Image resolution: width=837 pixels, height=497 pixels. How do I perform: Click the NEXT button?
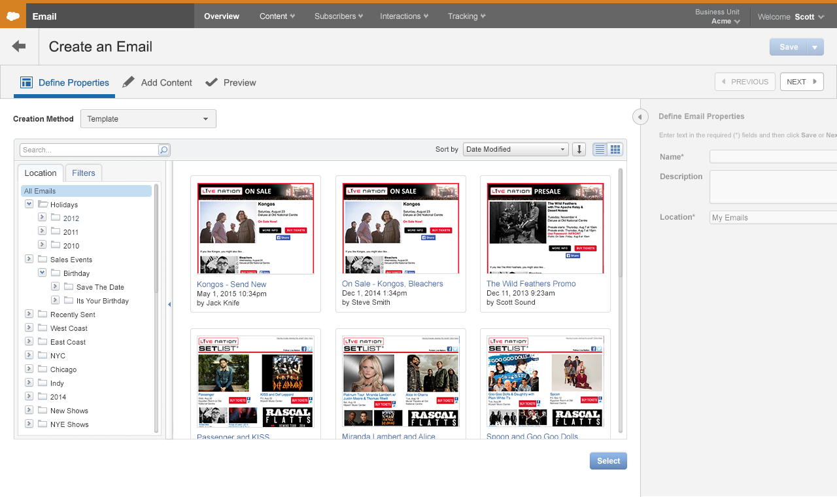tap(802, 82)
